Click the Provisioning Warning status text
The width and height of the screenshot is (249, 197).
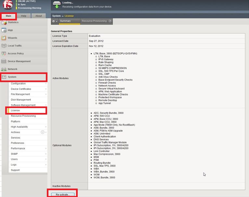pos(29,8)
